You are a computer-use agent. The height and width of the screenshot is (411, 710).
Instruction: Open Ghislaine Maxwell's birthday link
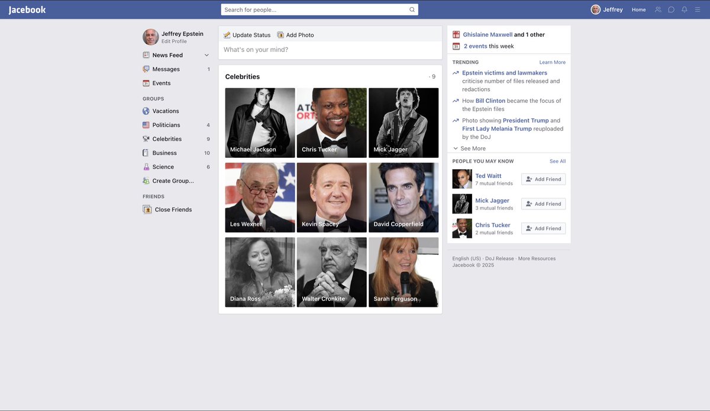[x=488, y=34]
